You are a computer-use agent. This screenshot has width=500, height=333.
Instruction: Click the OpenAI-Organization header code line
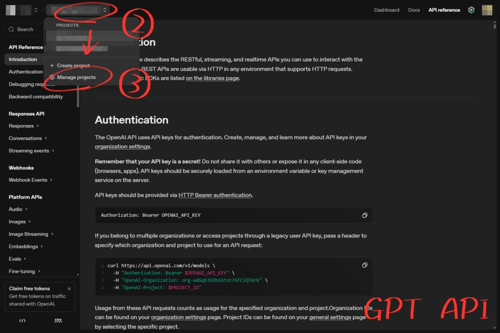pyautogui.click(x=190, y=280)
